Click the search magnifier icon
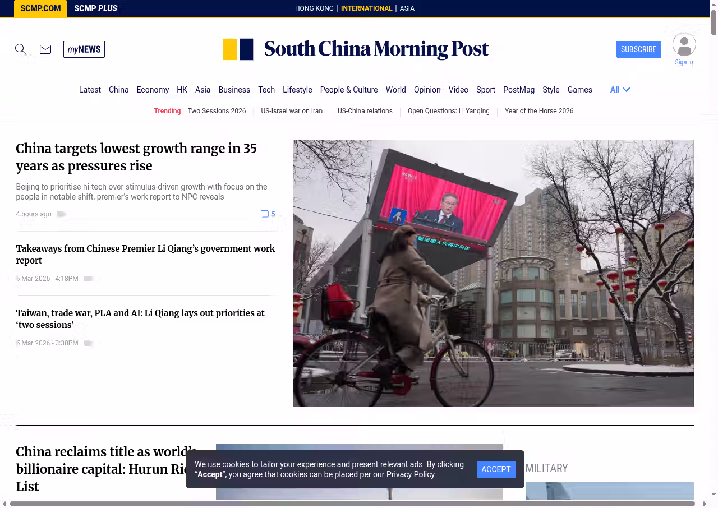Viewport: 718px width, 508px height. [x=21, y=49]
